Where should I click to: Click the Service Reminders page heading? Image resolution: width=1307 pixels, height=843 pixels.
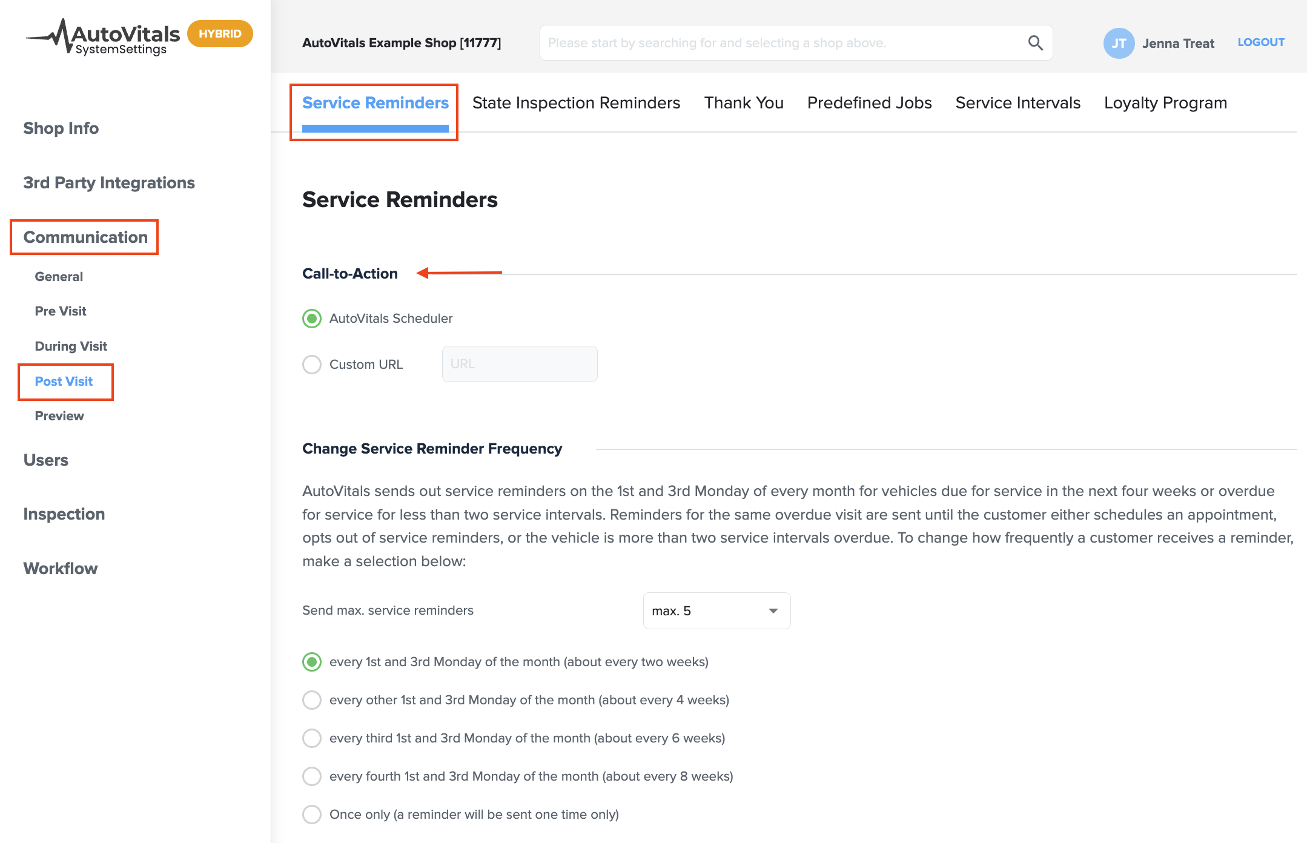click(x=400, y=199)
